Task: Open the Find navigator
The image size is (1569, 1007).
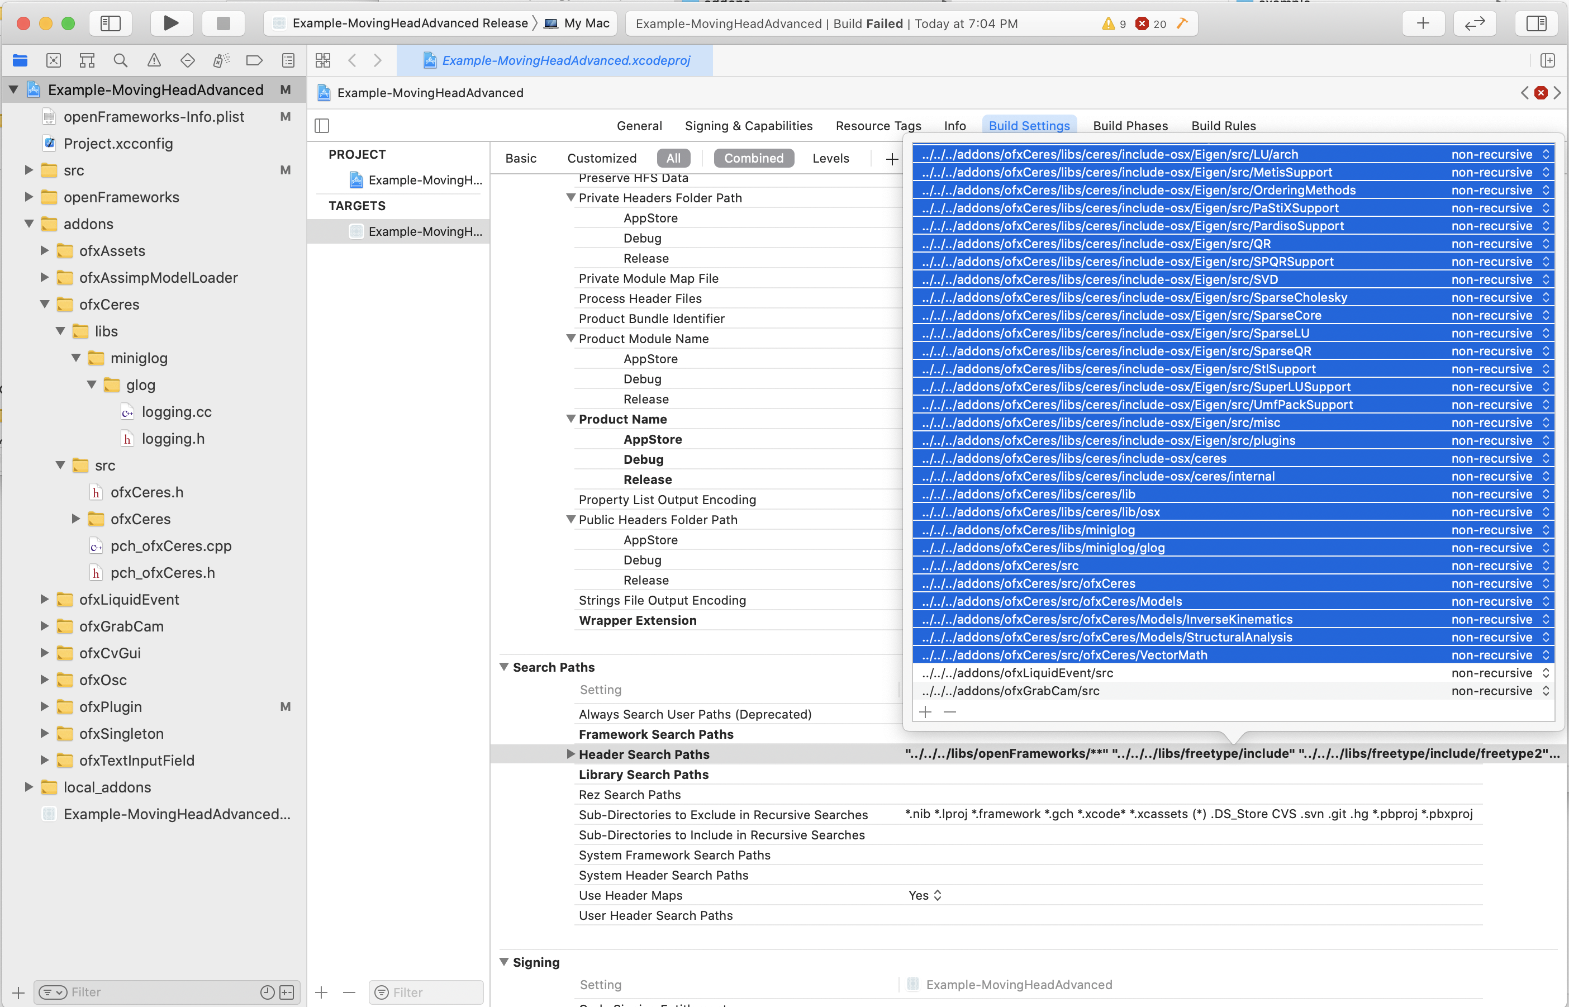Action: (x=120, y=60)
